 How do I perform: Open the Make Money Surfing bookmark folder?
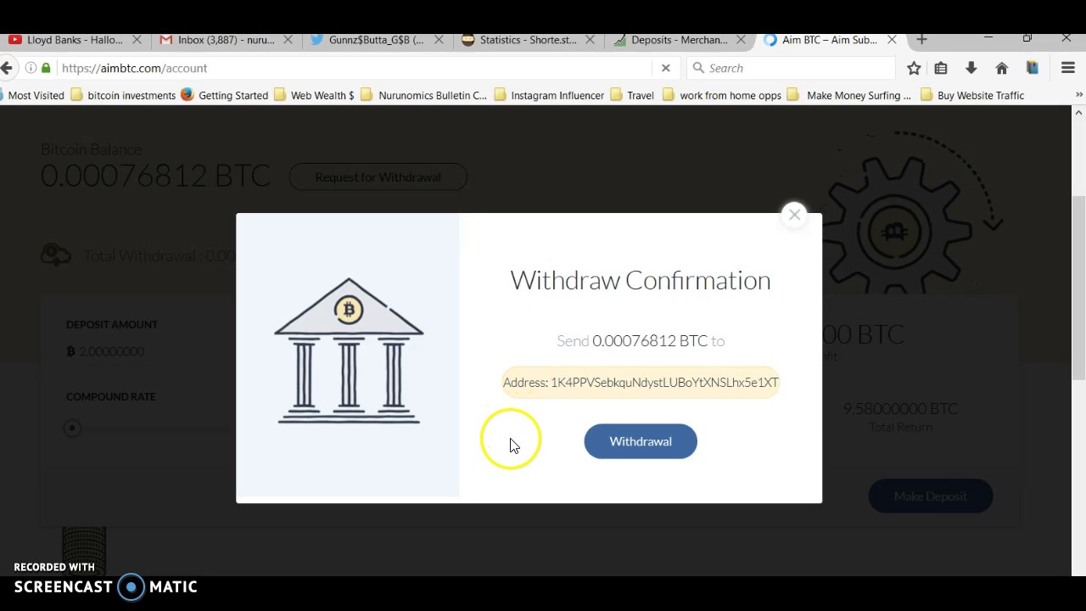pyautogui.click(x=849, y=95)
